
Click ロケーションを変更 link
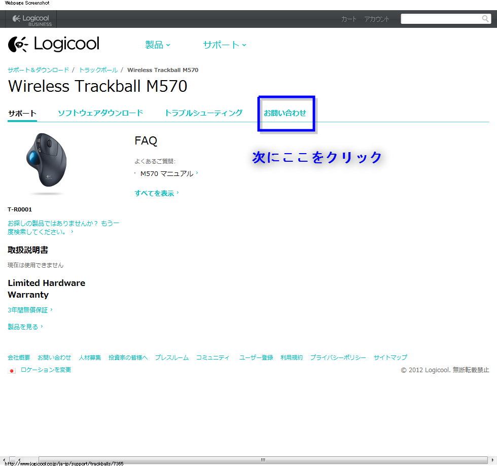(x=46, y=370)
